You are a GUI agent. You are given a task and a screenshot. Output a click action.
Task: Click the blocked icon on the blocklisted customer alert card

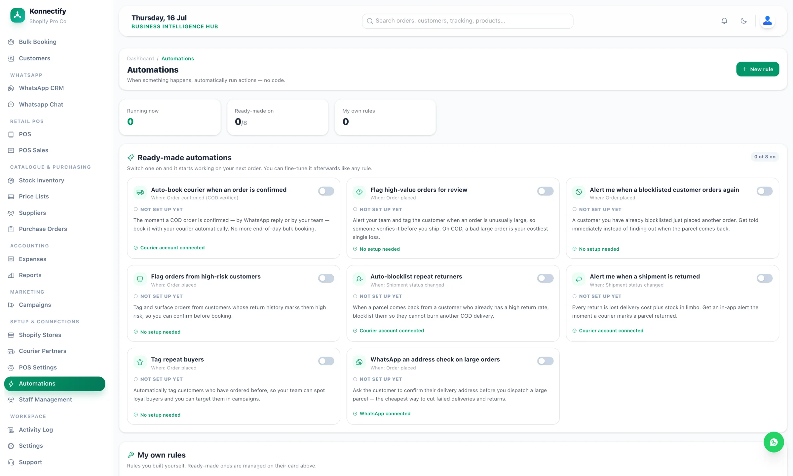click(x=579, y=192)
